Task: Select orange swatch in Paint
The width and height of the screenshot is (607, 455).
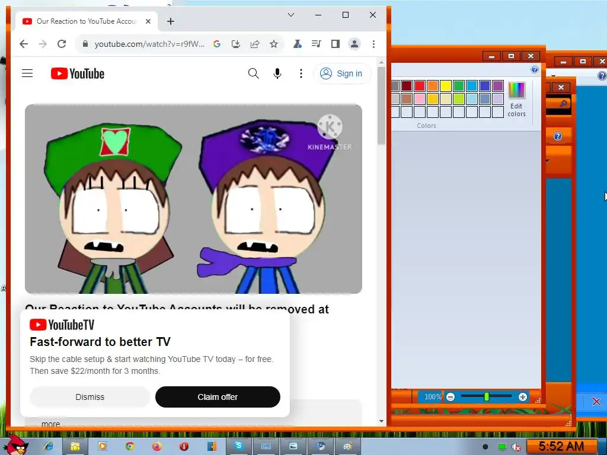Action: (432, 85)
